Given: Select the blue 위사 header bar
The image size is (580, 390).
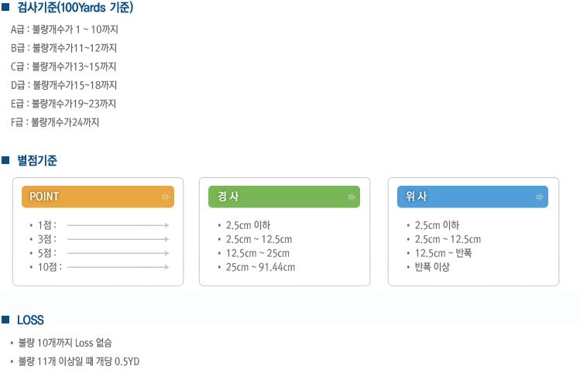Looking at the screenshot, I should (472, 197).
